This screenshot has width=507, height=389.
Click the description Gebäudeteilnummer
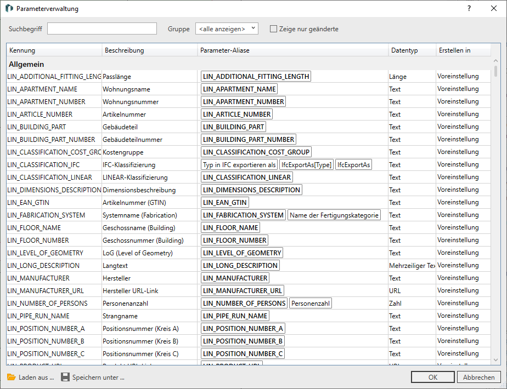click(133, 140)
